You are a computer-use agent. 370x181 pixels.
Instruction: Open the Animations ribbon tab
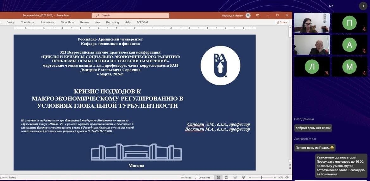[x=47, y=22]
